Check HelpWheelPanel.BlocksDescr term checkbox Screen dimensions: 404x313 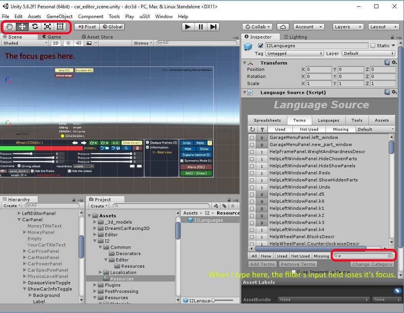pos(252,237)
